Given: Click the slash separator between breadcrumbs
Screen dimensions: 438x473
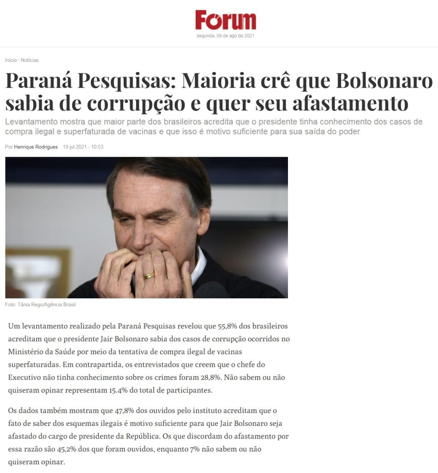Looking at the screenshot, I should [18, 60].
